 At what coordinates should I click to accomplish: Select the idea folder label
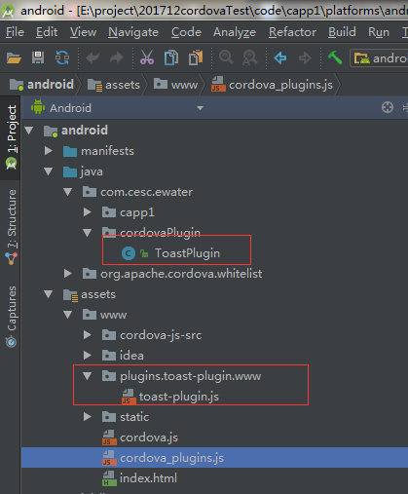[x=131, y=356]
